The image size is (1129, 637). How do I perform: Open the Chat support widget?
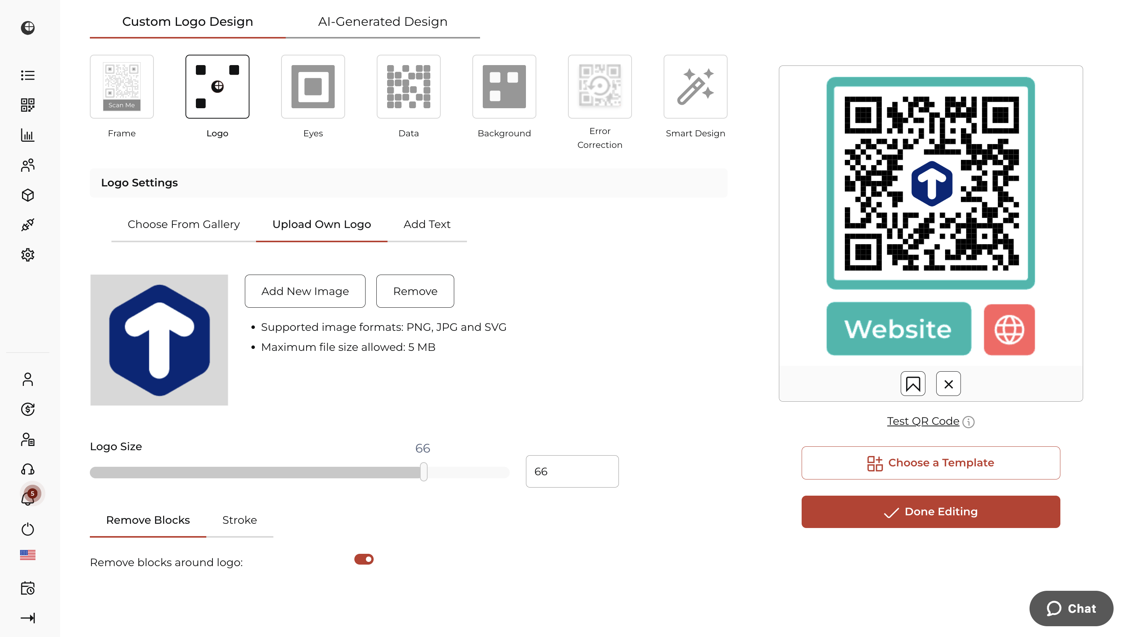[1071, 609]
